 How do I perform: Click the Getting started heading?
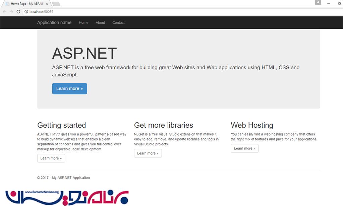[x=61, y=125]
